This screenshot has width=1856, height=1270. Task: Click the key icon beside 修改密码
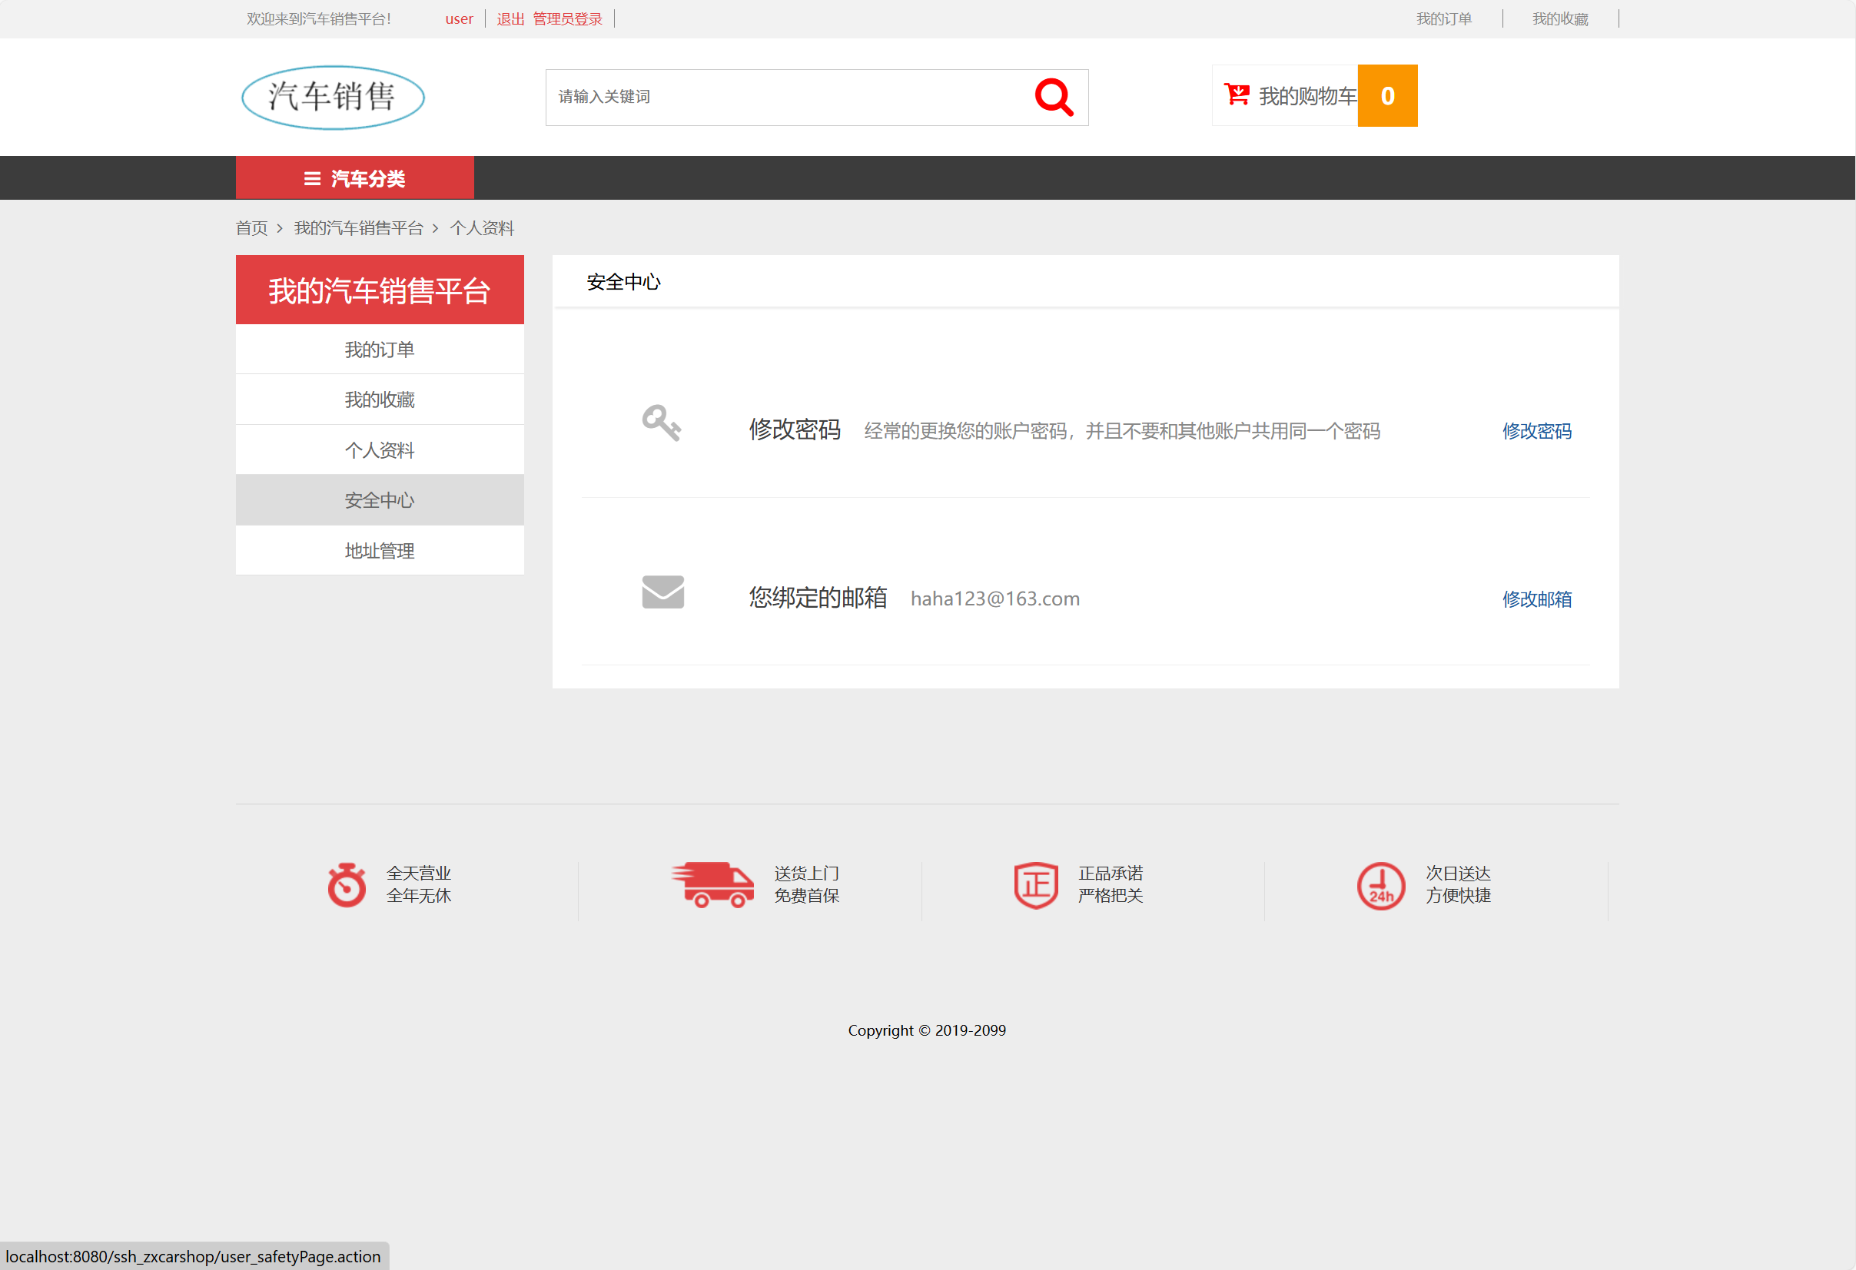(662, 425)
